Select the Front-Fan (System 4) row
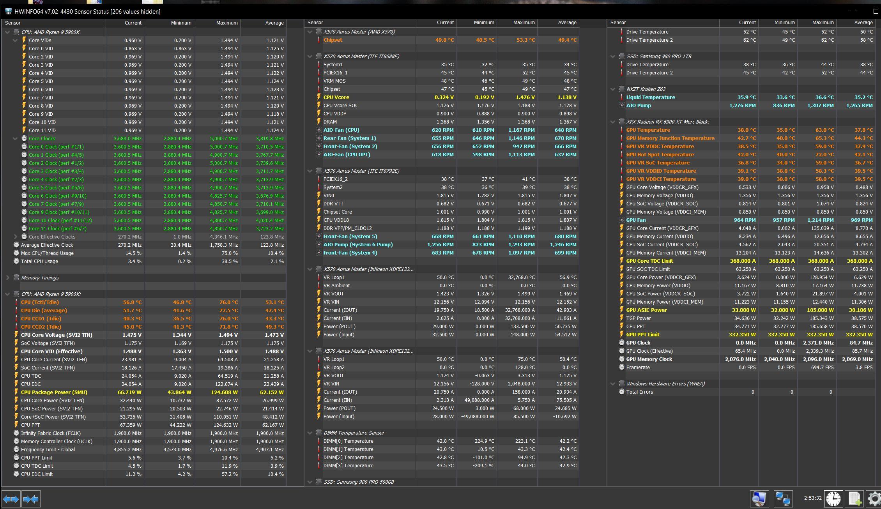The image size is (881, 509). click(x=442, y=253)
